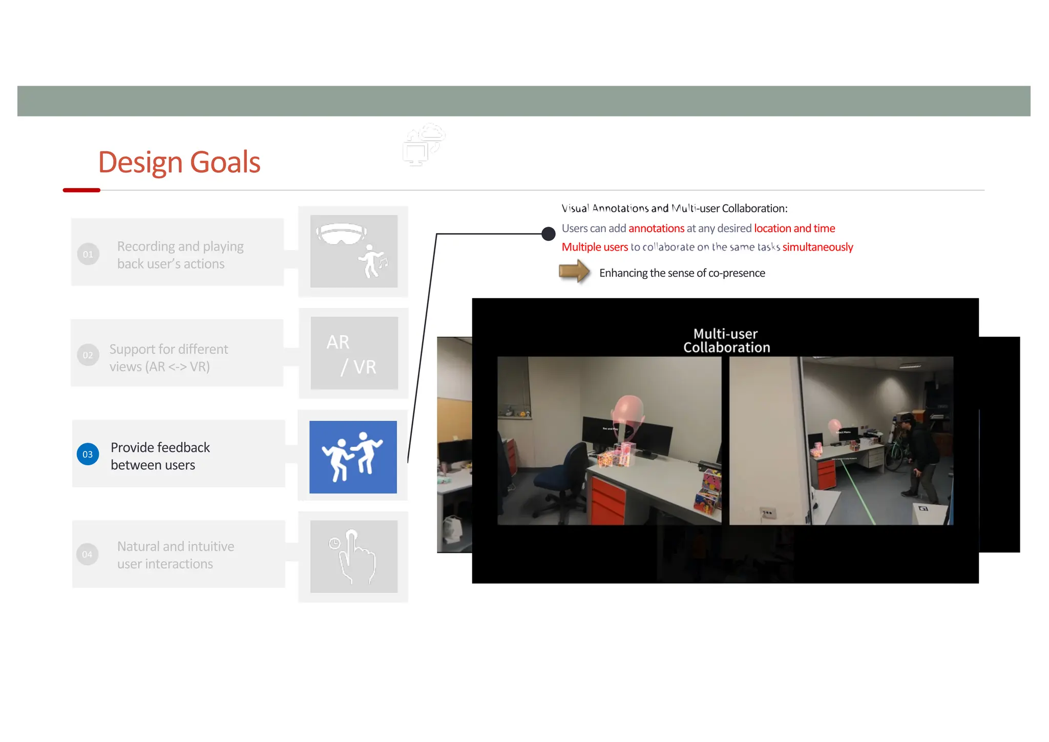Click the gold arrow before Enhancing
This screenshot has width=1049, height=742.
click(x=574, y=271)
